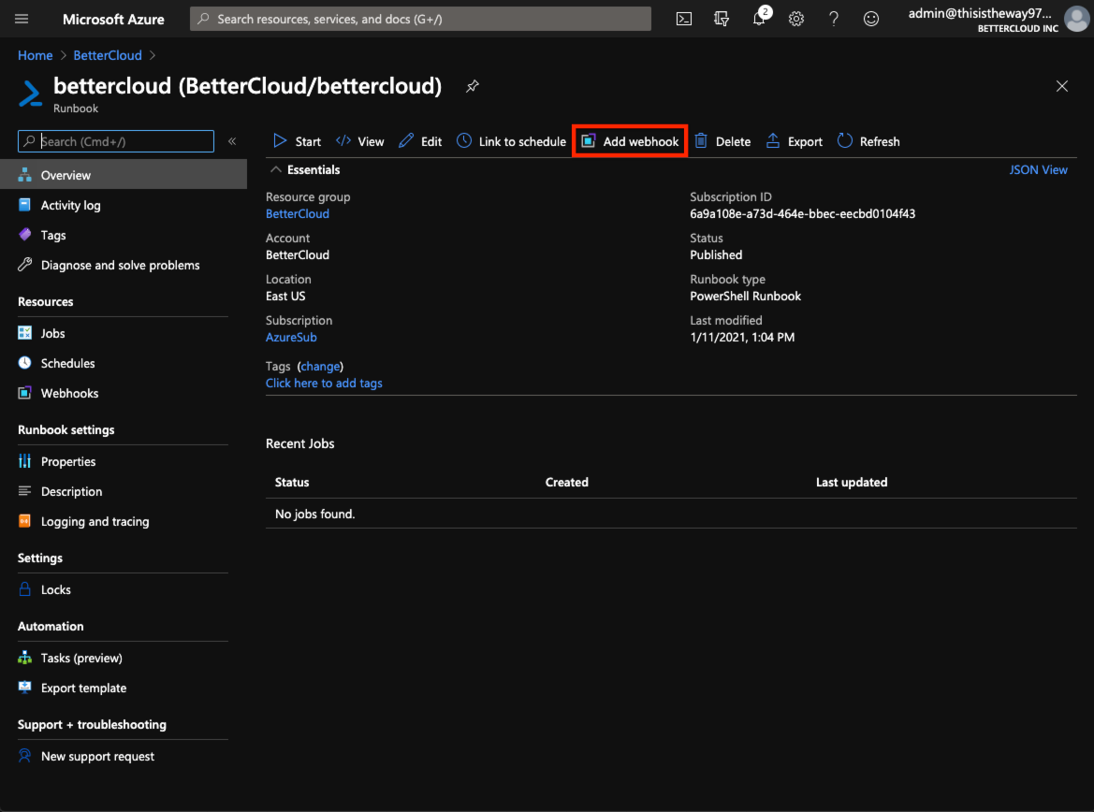Open Azure notifications bell

click(x=759, y=19)
